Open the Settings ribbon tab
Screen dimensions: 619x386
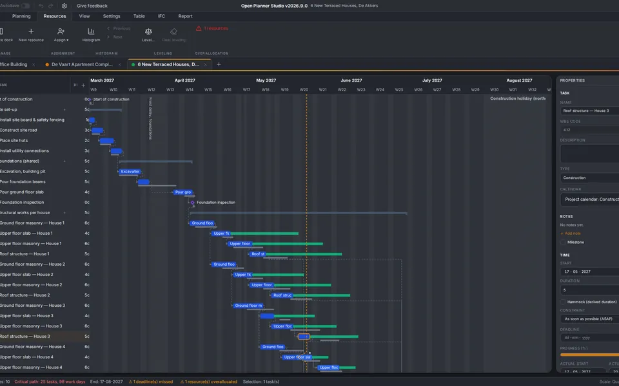click(112, 16)
